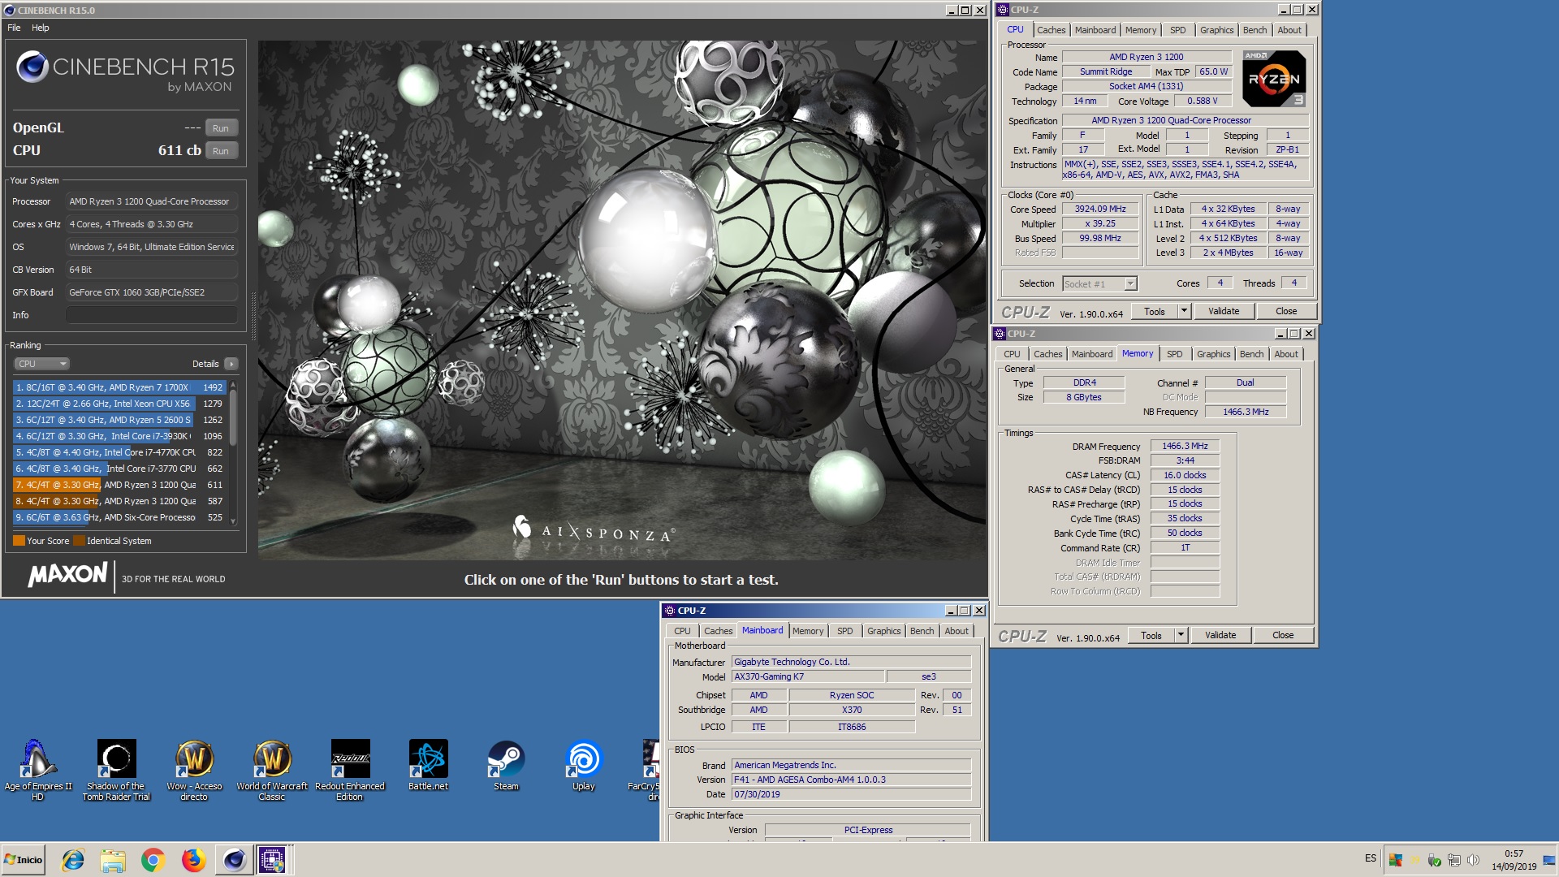
Task: Open Memory tab in mainboard CPU-Z window
Action: tap(808, 631)
